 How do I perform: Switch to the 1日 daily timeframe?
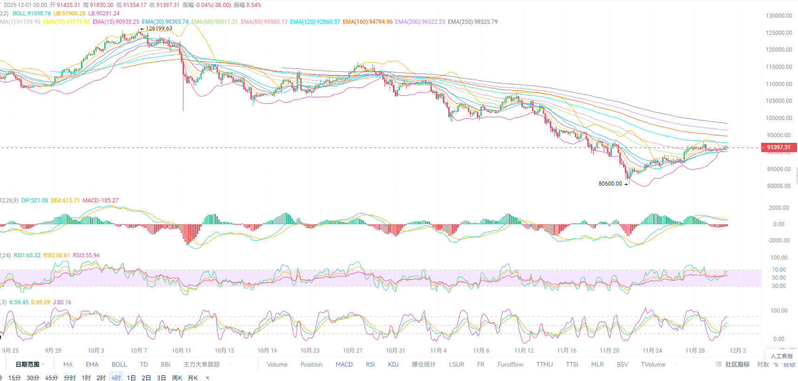click(x=131, y=378)
